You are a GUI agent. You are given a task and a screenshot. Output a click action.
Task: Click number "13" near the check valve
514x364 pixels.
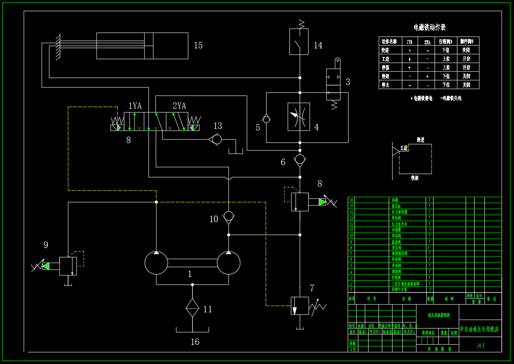(218, 126)
